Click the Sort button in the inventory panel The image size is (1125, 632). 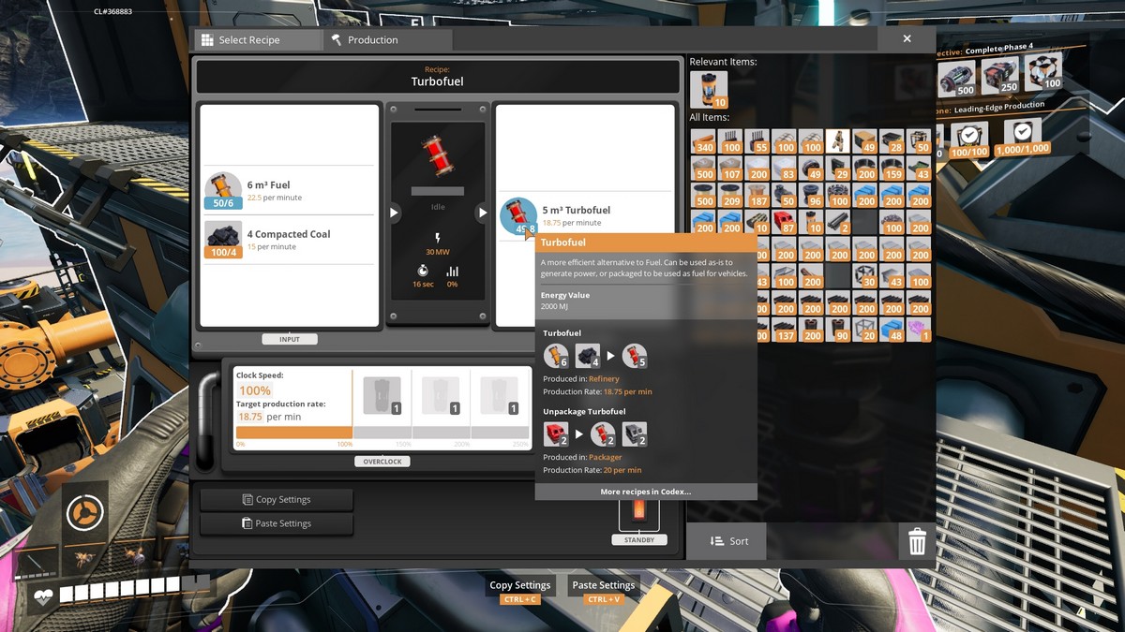click(x=727, y=541)
